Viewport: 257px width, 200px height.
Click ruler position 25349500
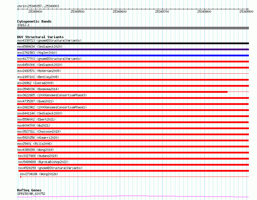tap(77, 12)
